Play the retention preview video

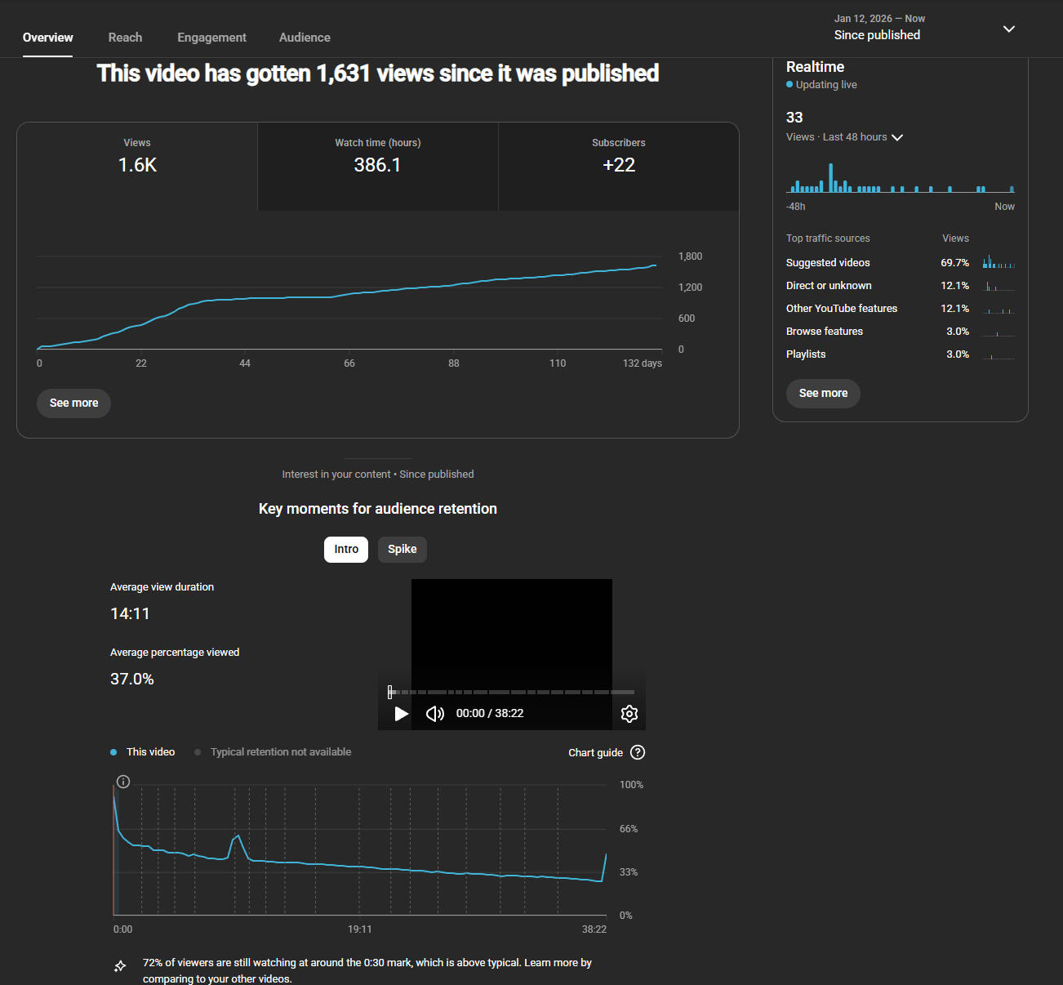pos(401,714)
